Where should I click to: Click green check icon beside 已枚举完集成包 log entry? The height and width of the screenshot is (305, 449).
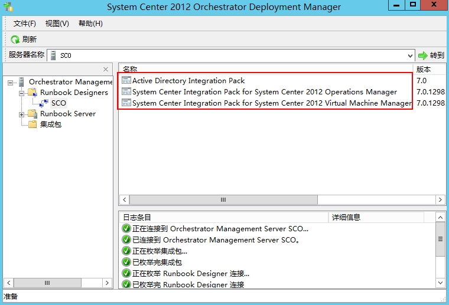click(126, 262)
